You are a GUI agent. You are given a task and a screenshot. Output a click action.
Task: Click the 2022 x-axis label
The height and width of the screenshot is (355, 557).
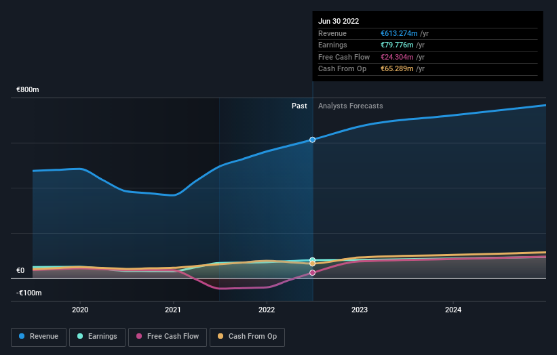[267, 310]
